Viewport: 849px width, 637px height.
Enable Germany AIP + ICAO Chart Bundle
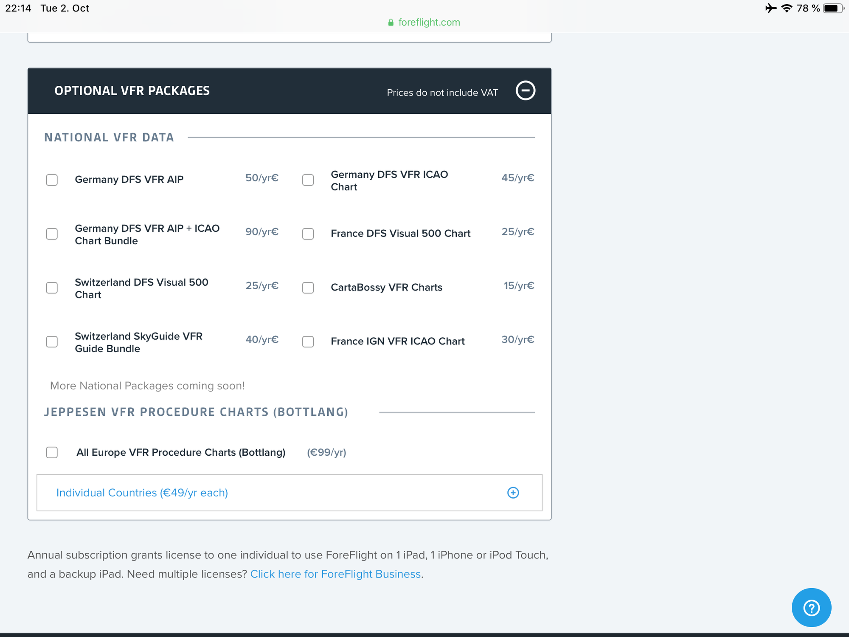coord(52,234)
